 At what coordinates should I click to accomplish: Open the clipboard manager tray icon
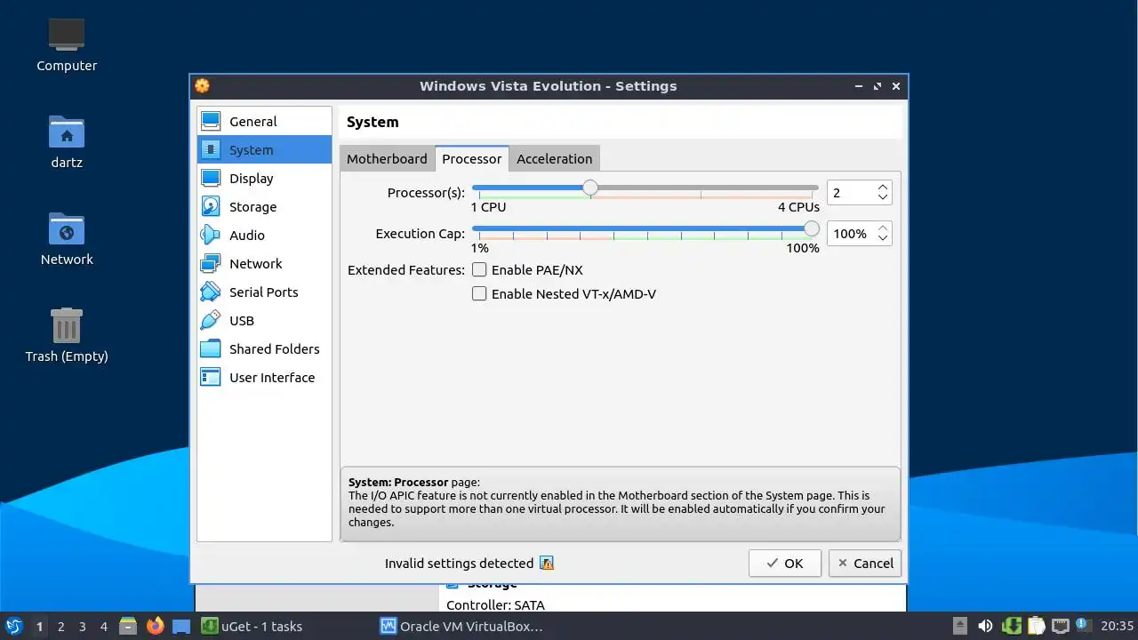[1035, 626]
